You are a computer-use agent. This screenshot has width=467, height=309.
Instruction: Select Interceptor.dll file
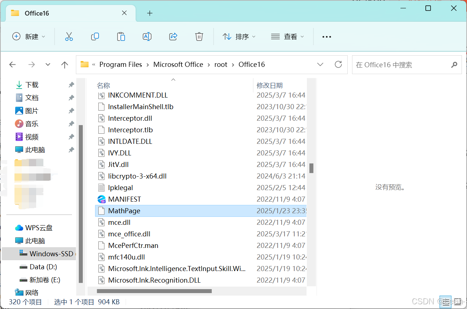(x=130, y=118)
